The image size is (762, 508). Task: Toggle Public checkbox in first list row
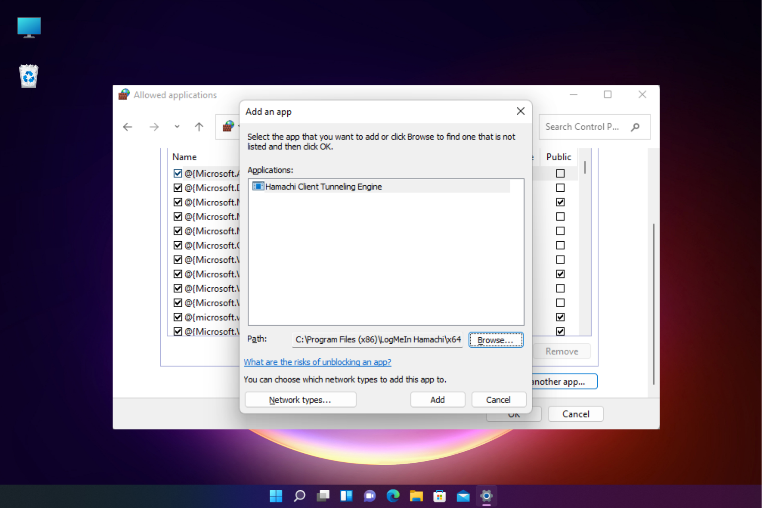tap(560, 173)
